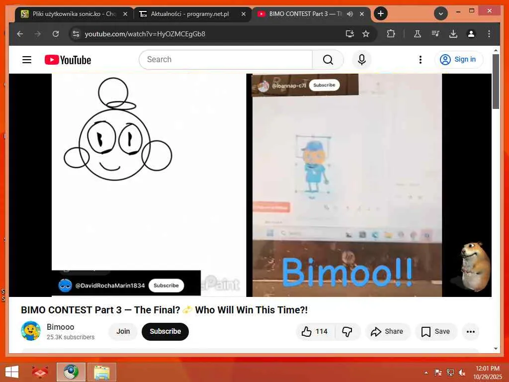Viewport: 509px width, 382px height.
Task: Subscribe to @DavidRochaMarin1834 in the video
Action: (166, 286)
